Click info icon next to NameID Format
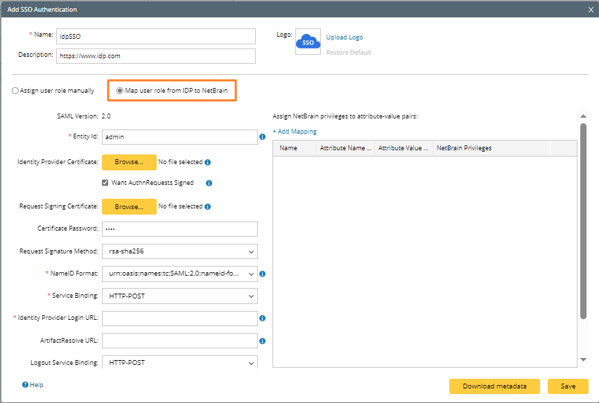The height and width of the screenshot is (403, 599). click(263, 274)
